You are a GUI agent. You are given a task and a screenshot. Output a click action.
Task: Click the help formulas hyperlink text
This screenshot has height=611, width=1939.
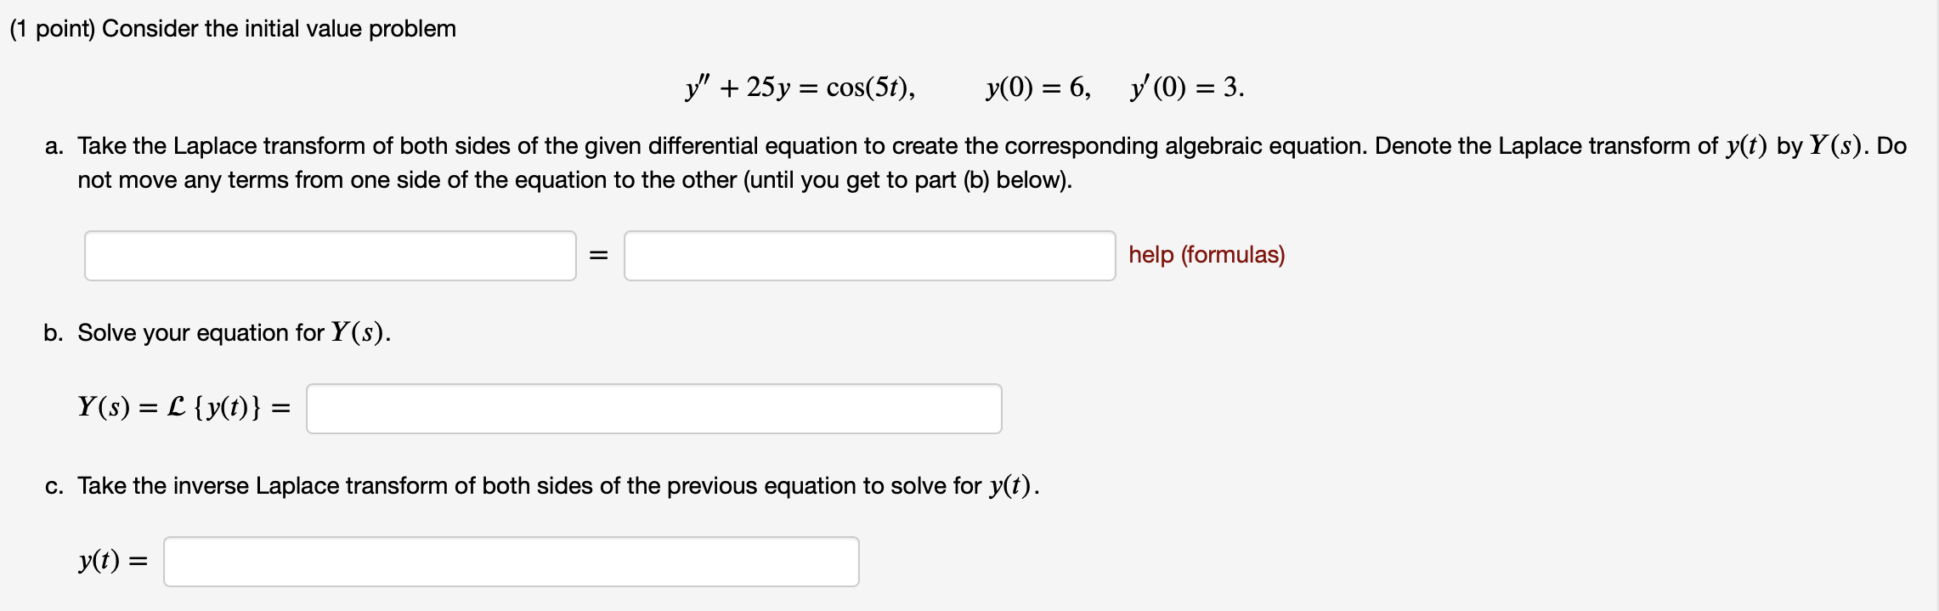[1207, 255]
